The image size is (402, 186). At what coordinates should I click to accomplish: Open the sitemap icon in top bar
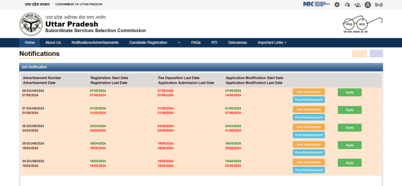coord(367,5)
